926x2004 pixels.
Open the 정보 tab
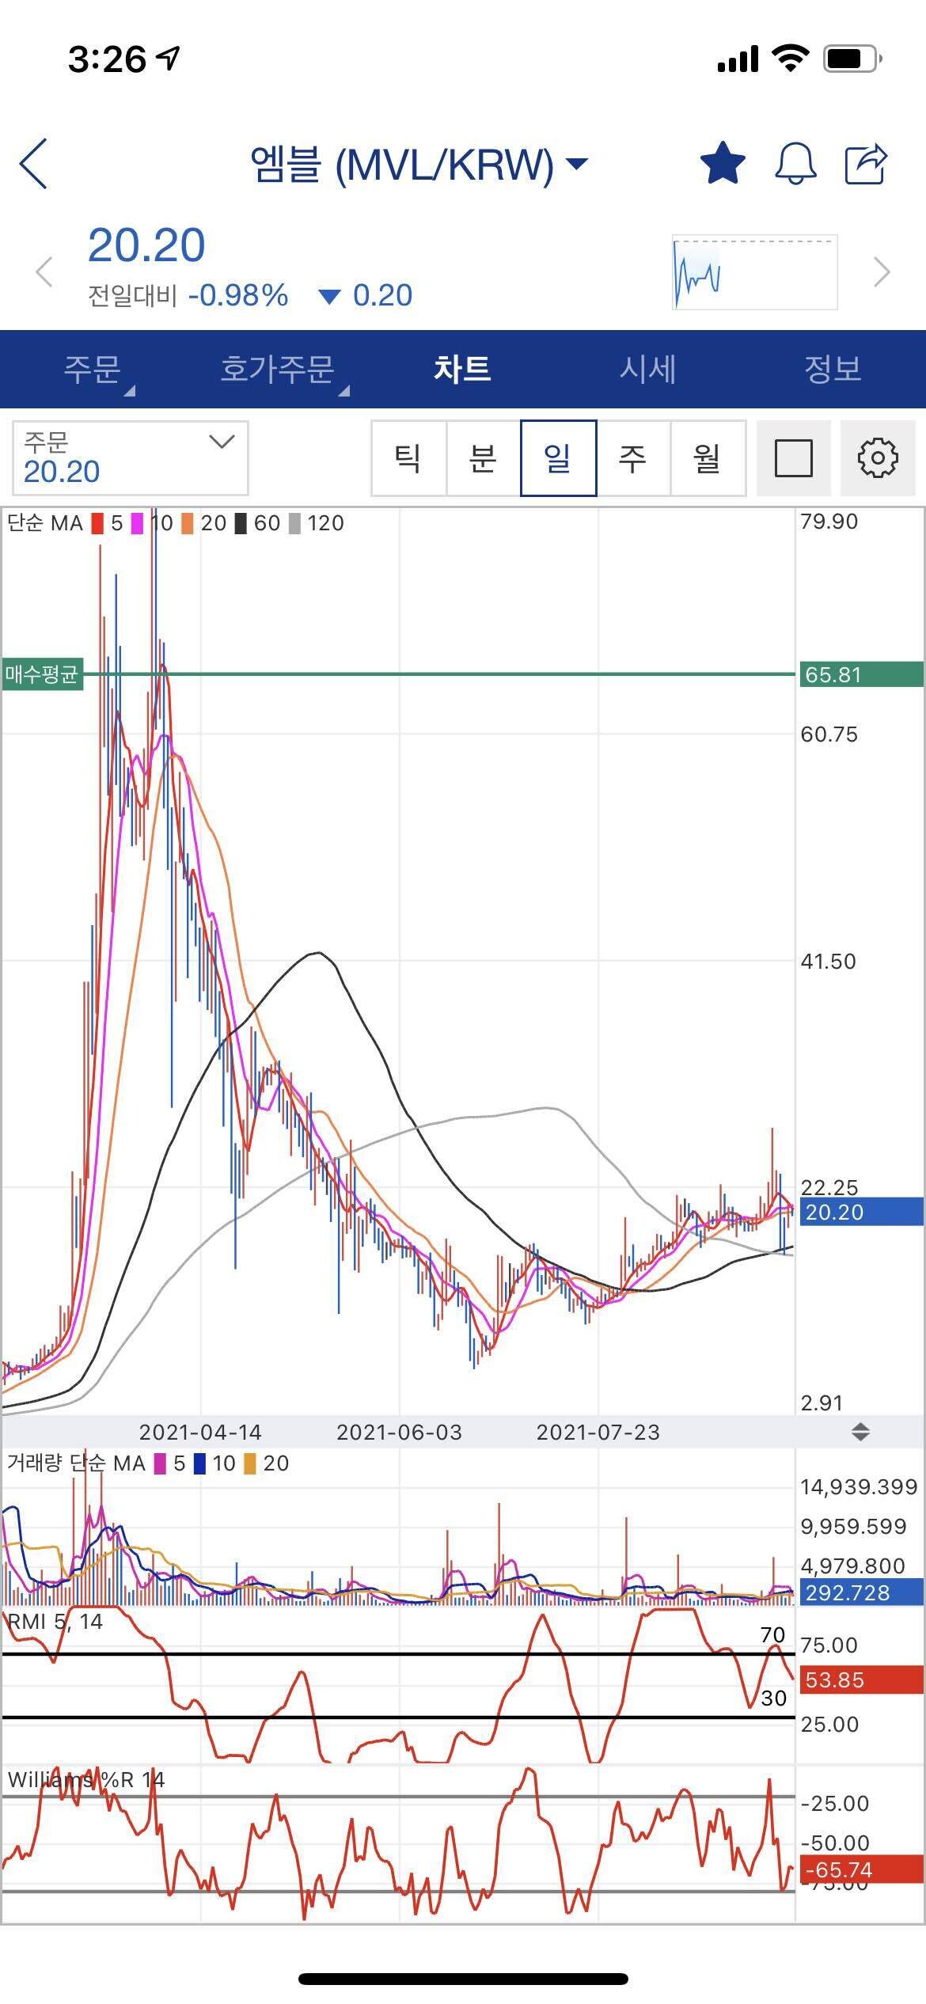pos(832,370)
